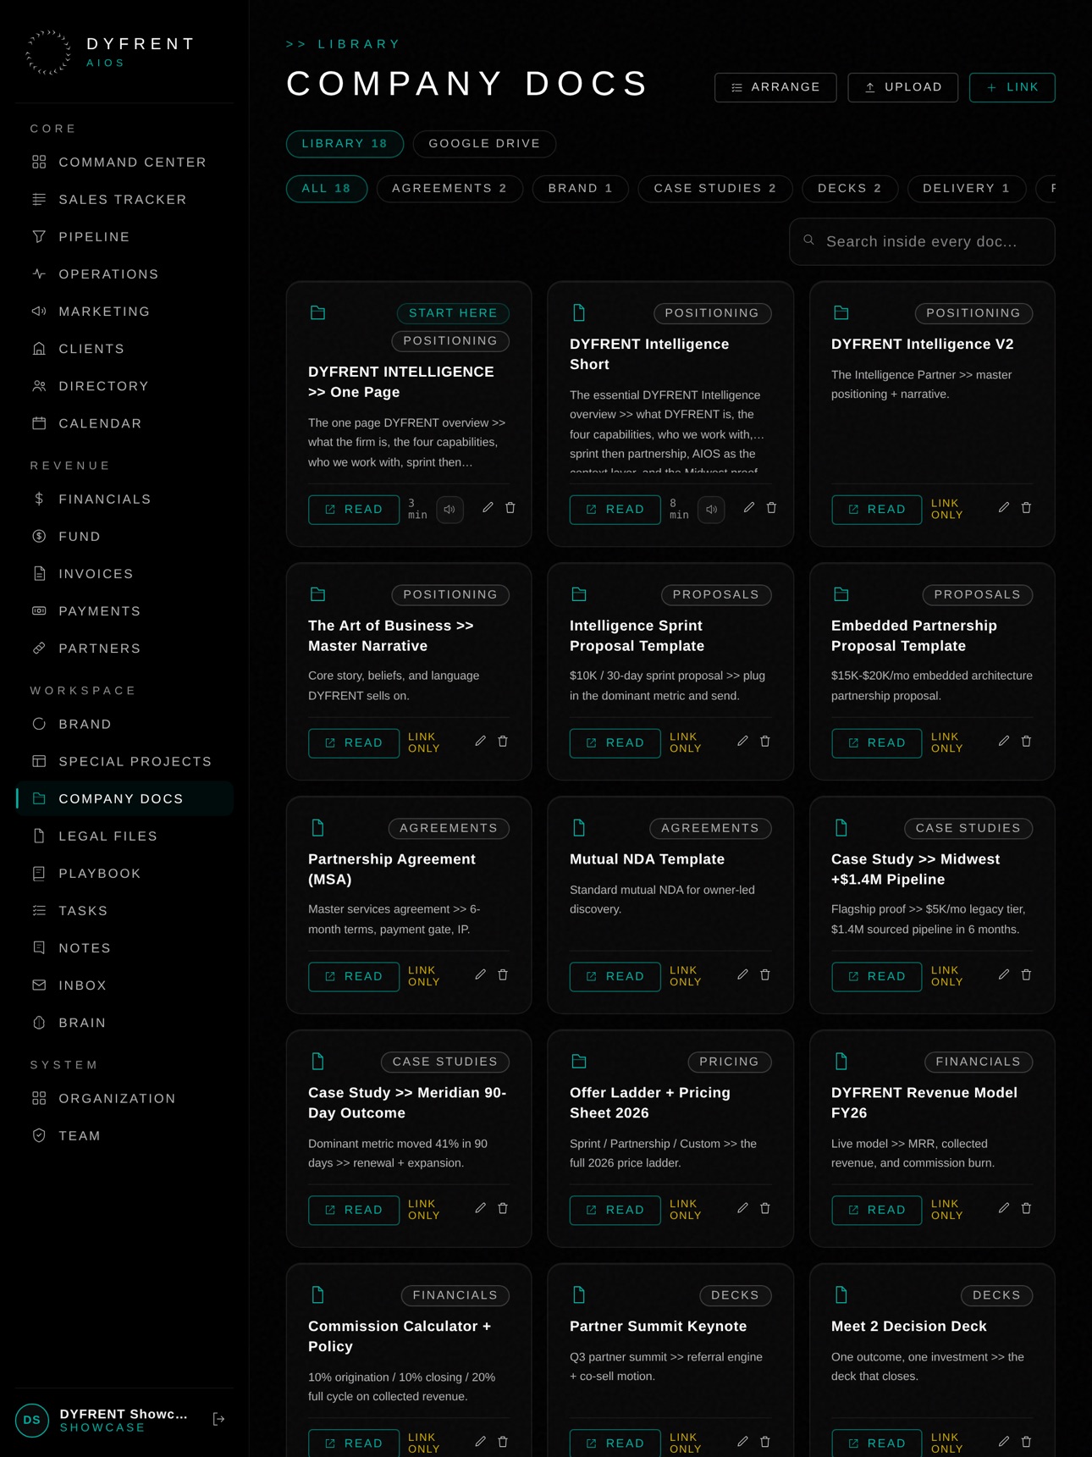Switch to the Google Drive tab
The image size is (1092, 1457).
[484, 144]
